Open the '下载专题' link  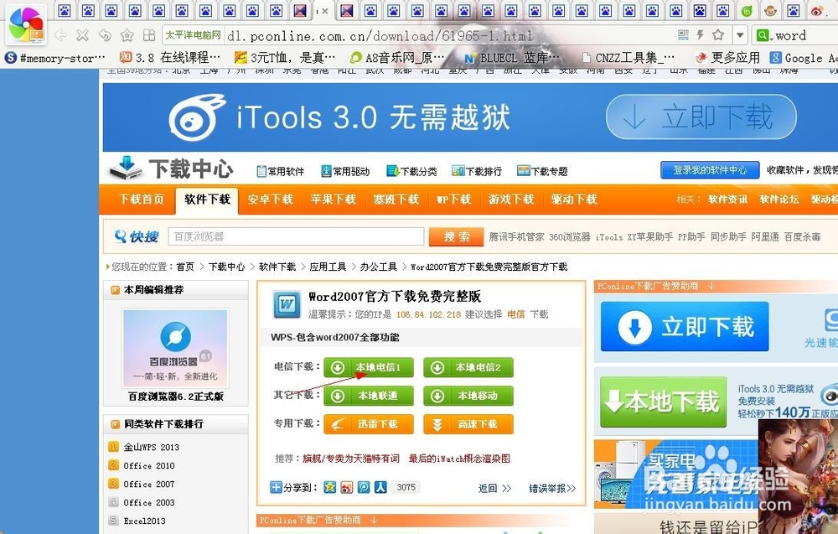pyautogui.click(x=542, y=171)
